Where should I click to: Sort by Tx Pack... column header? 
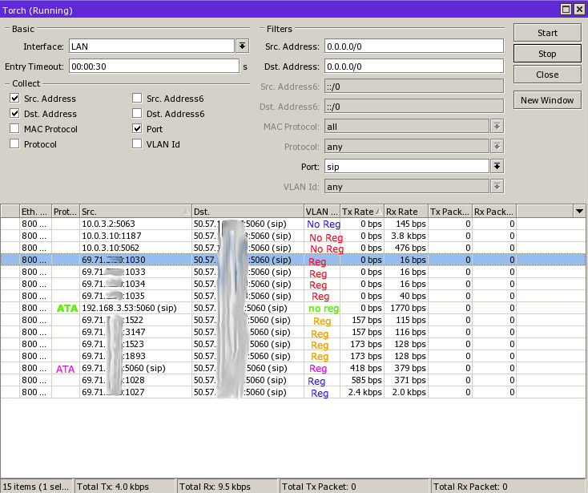coord(450,212)
